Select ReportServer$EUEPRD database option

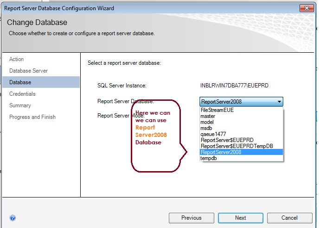[x=241, y=140]
